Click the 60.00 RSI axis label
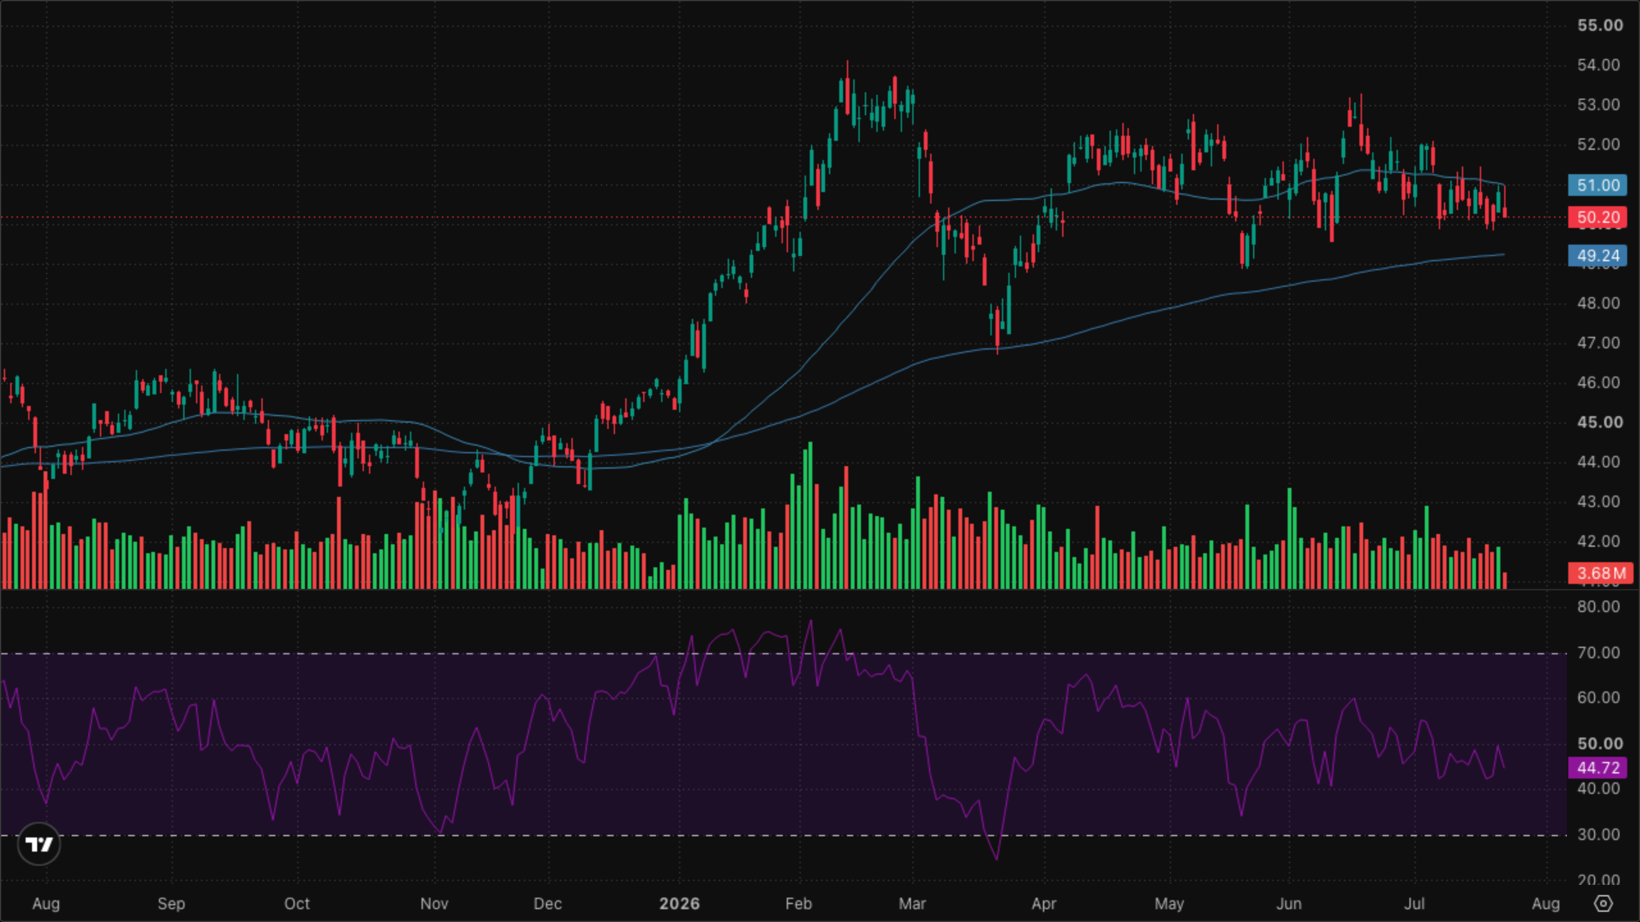This screenshot has width=1640, height=922. point(1598,698)
